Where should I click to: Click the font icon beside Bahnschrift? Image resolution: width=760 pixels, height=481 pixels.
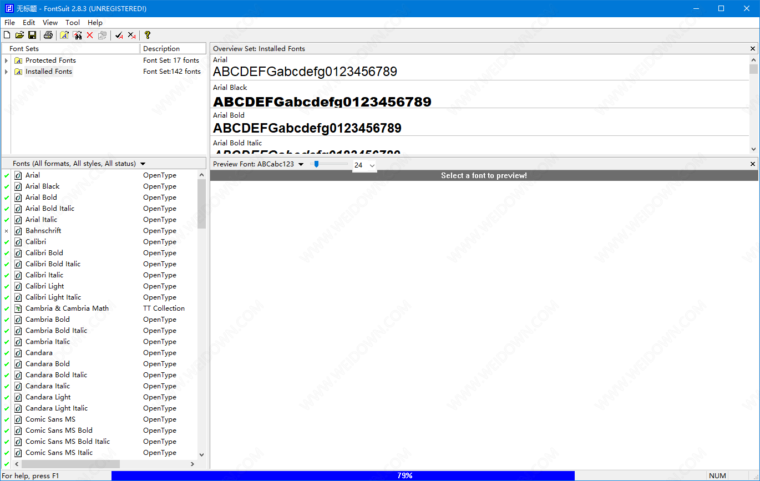tap(18, 231)
